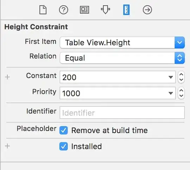Click the Priority 1000 field
This screenshot has width=190, height=170.
[x=118, y=93]
